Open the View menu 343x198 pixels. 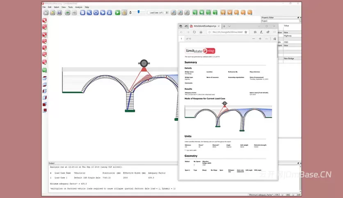click(64, 7)
